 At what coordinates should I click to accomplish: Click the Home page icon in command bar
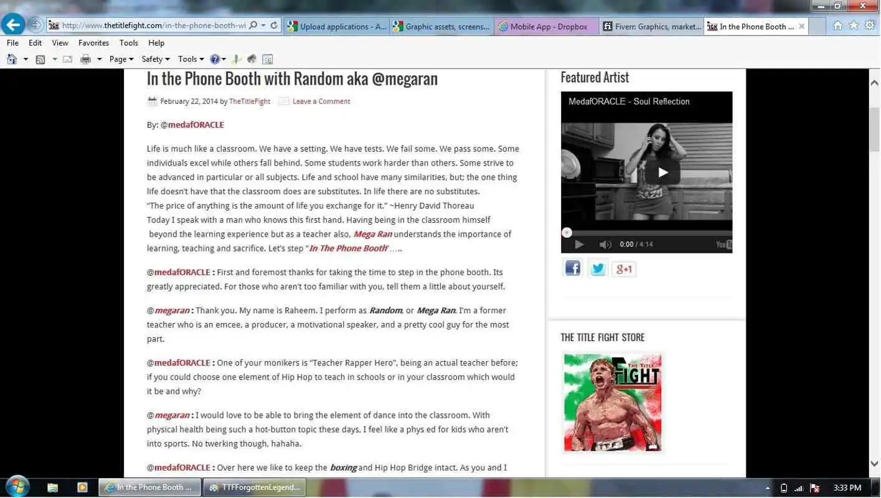coord(12,59)
